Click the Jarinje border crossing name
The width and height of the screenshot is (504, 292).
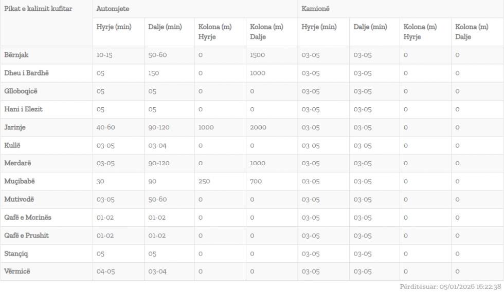pos(16,127)
